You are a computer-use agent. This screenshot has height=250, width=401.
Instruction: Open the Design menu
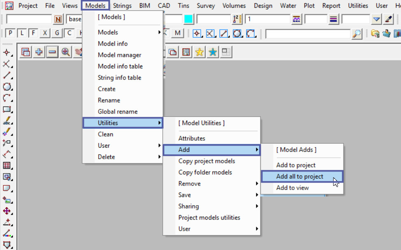pyautogui.click(x=263, y=6)
